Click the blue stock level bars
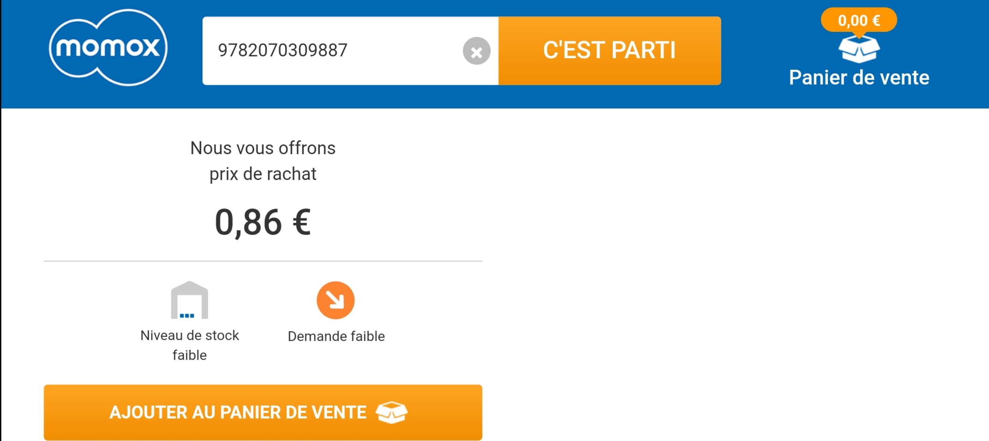 (187, 316)
